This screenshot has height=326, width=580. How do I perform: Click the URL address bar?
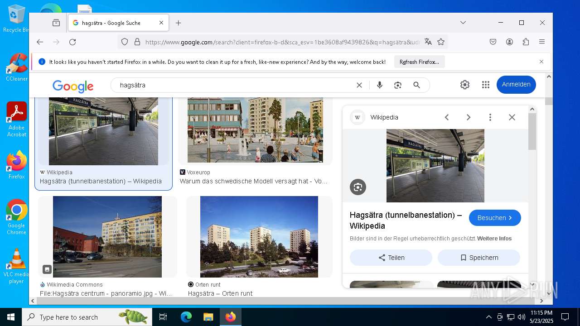[x=282, y=42]
